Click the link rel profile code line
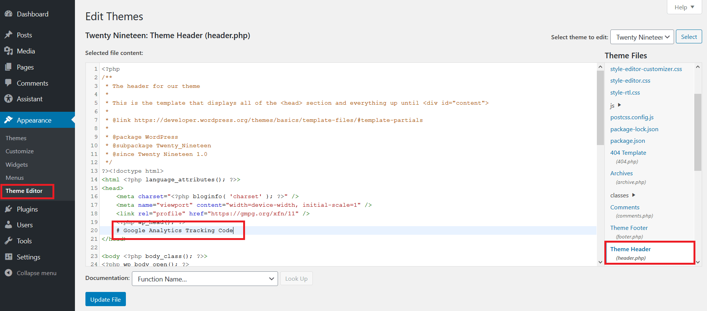The height and width of the screenshot is (311, 707). pos(213,213)
